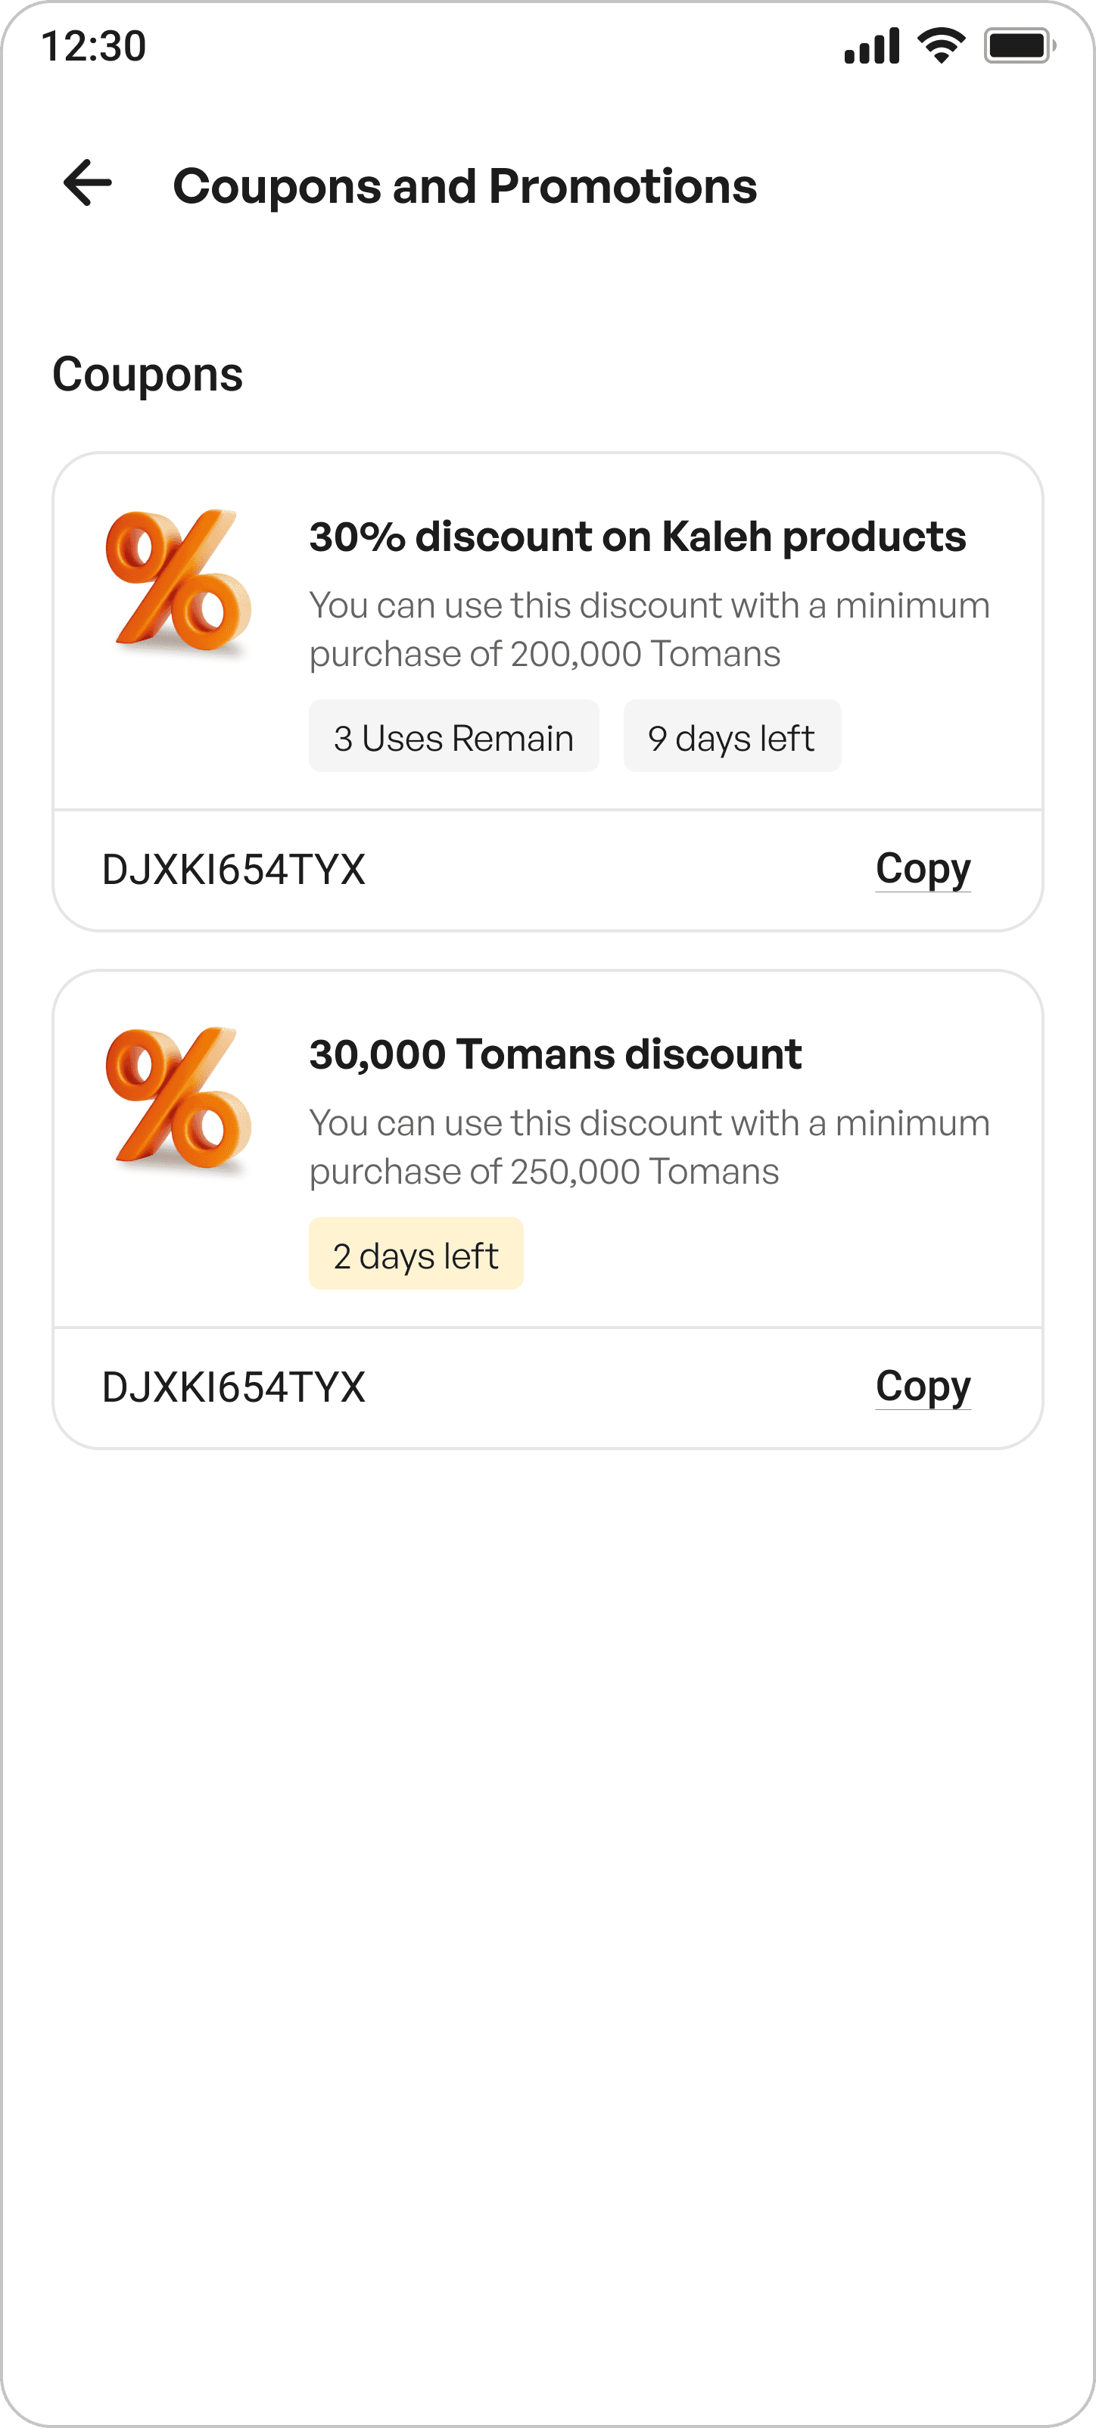
Task: Copy the 30,000 Tomans coupon code
Action: tap(923, 1386)
